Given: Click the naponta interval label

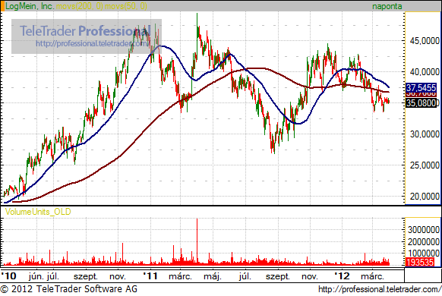Looking at the screenshot, I should (x=387, y=6).
